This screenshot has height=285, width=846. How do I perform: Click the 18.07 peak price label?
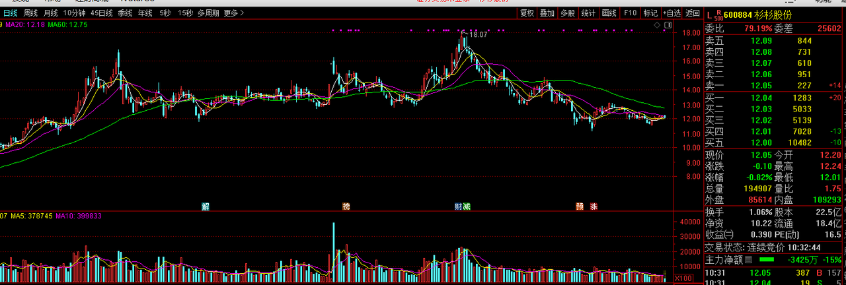477,34
